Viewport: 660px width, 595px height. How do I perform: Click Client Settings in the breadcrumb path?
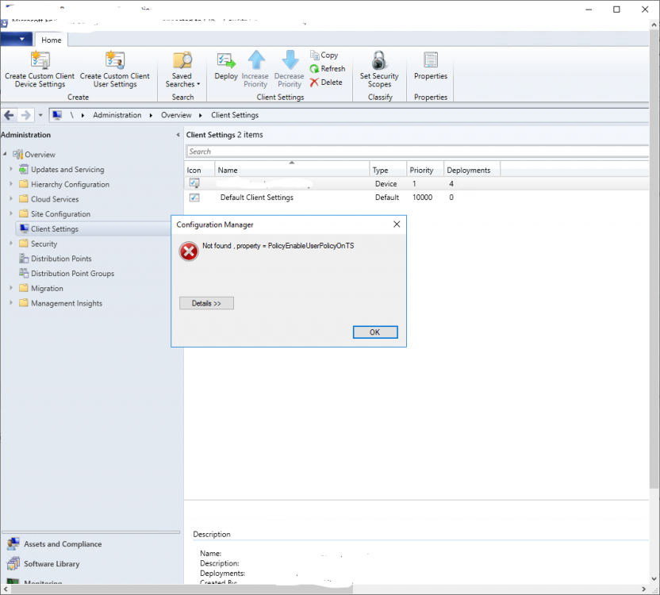pyautogui.click(x=235, y=115)
